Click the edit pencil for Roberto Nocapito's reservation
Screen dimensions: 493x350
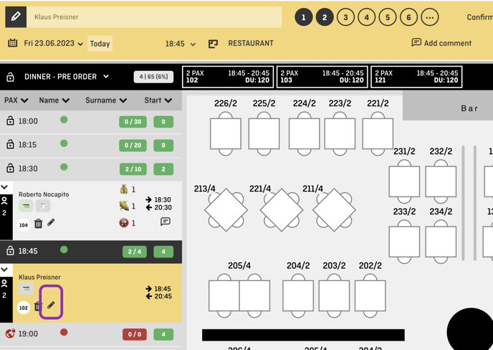pyautogui.click(x=51, y=223)
